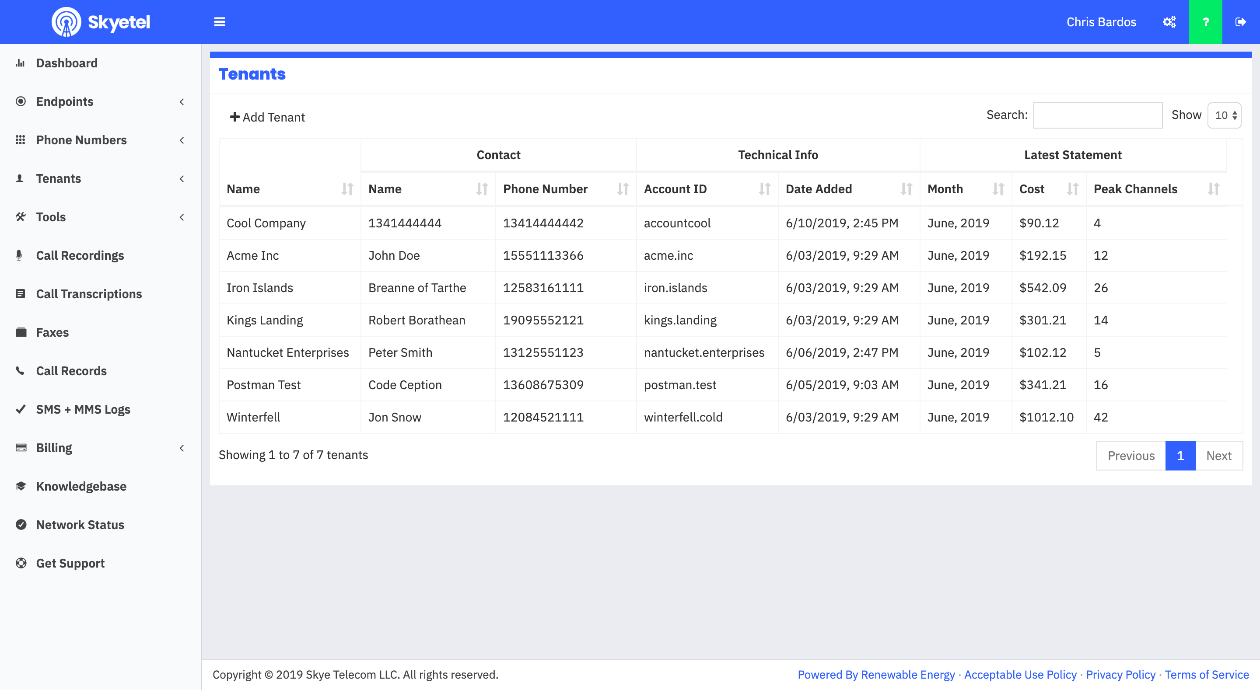The width and height of the screenshot is (1260, 690).
Task: Sort by Account ID column arrows
Action: pos(764,189)
